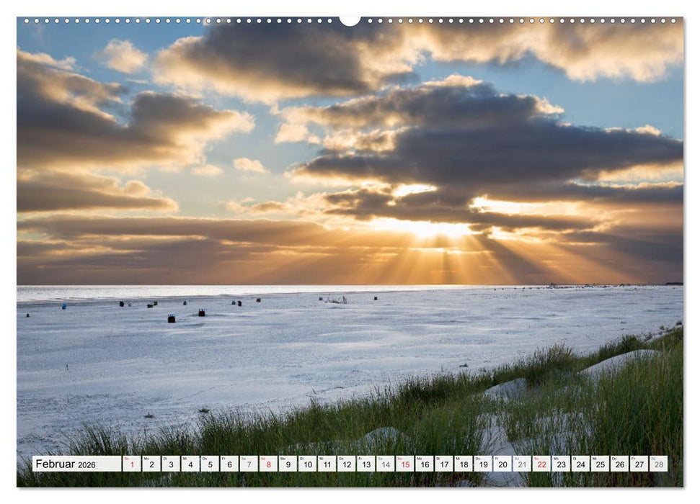Click the red Sunday 8 date cell

click(x=269, y=466)
